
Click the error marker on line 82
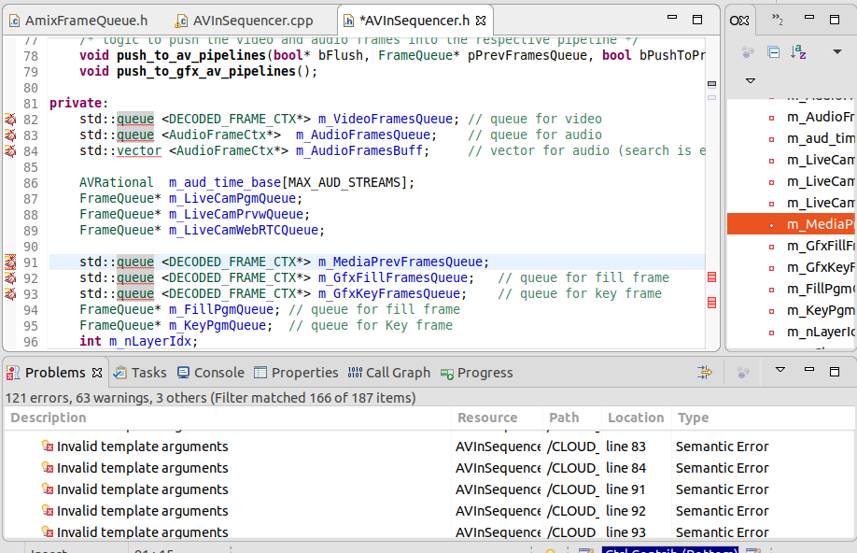tap(10, 120)
